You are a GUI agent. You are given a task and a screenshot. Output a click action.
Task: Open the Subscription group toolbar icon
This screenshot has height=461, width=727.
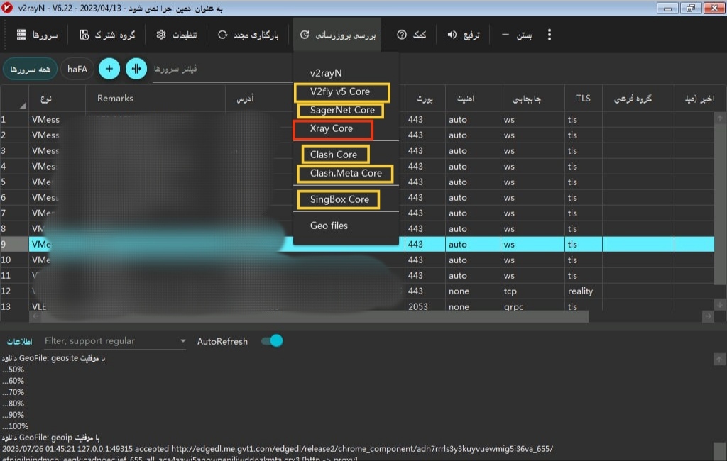pos(84,35)
